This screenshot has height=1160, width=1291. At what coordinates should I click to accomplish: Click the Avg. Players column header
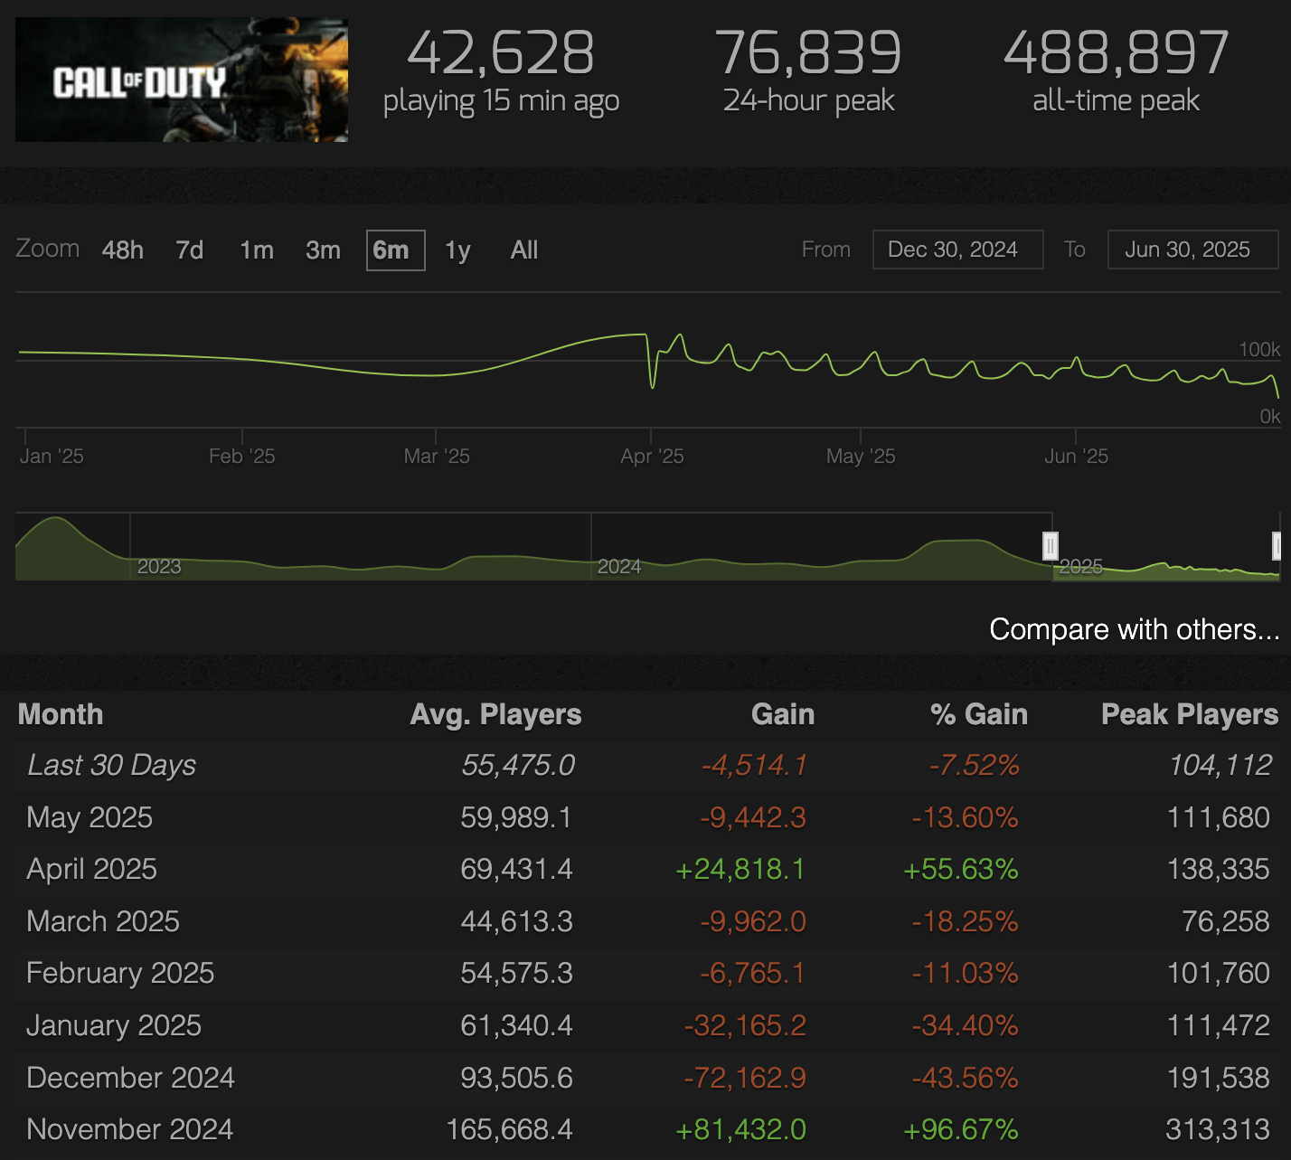click(x=495, y=714)
